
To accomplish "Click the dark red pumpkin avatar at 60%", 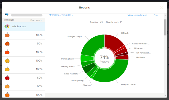I will (7, 78).
